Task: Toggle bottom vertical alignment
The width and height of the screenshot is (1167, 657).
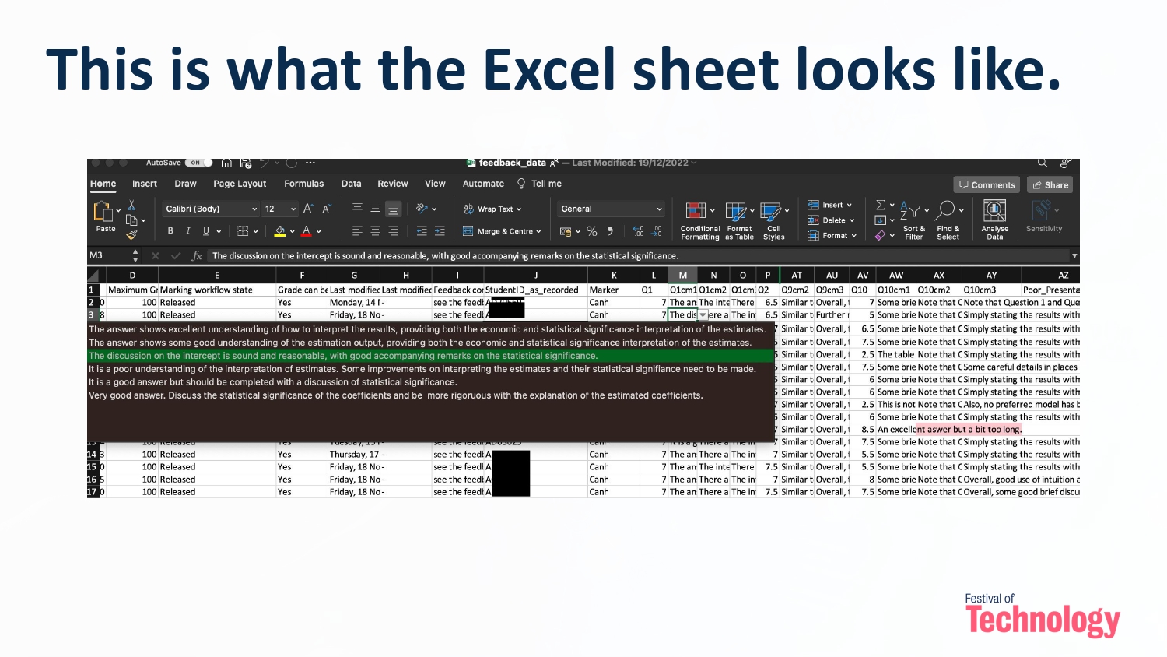Action: (394, 209)
